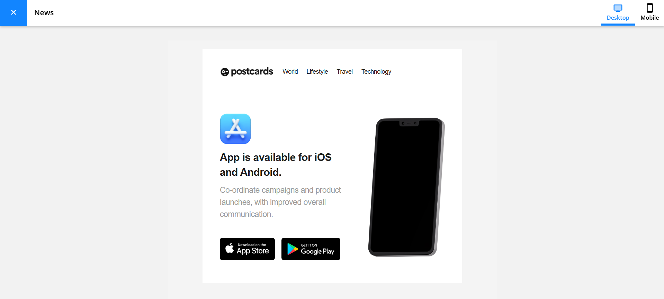Click the desktop monitor icon
This screenshot has height=299, width=664.
pos(618,8)
